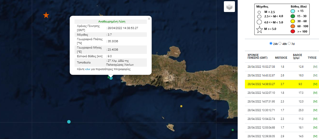This screenshot has width=319, height=139.
Task: Click the green marker at bottom right of map
Action: point(233,130)
